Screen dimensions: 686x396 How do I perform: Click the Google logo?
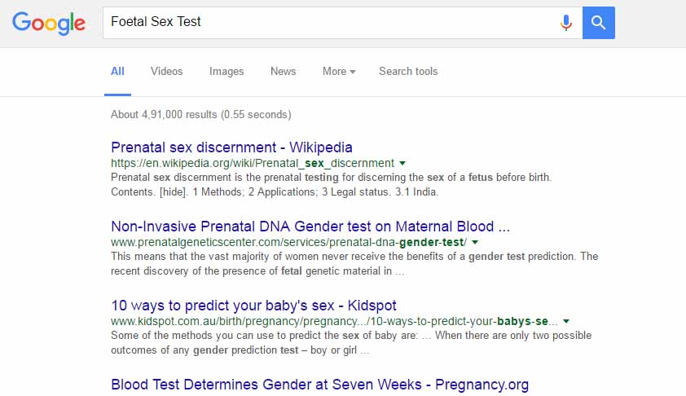click(49, 23)
